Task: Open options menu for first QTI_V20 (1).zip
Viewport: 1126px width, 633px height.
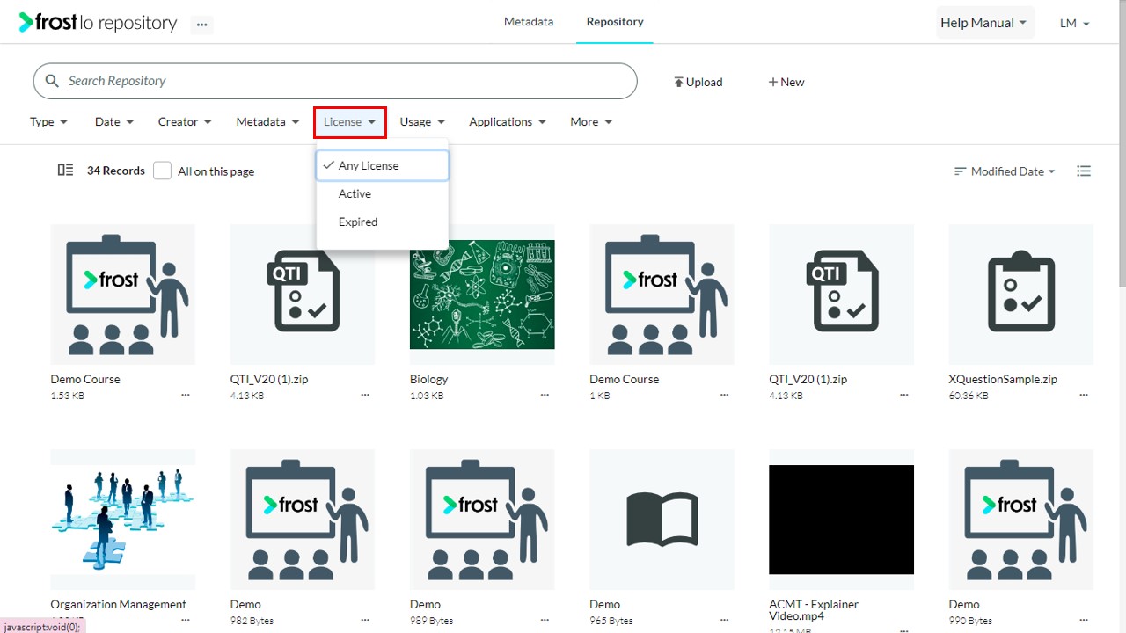Action: click(x=365, y=396)
